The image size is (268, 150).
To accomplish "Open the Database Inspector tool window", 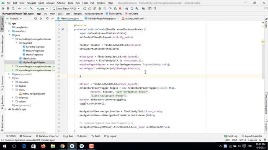I will tap(47, 136).
